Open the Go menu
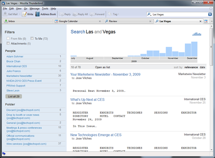 [x=25, y=9]
